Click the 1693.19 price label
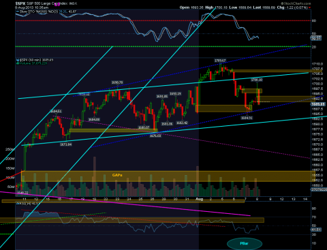327x250 pixels. (175, 93)
